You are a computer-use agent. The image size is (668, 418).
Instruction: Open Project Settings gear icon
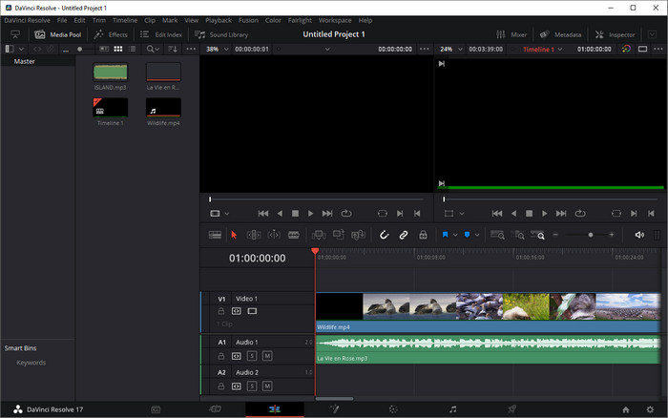[x=650, y=409]
